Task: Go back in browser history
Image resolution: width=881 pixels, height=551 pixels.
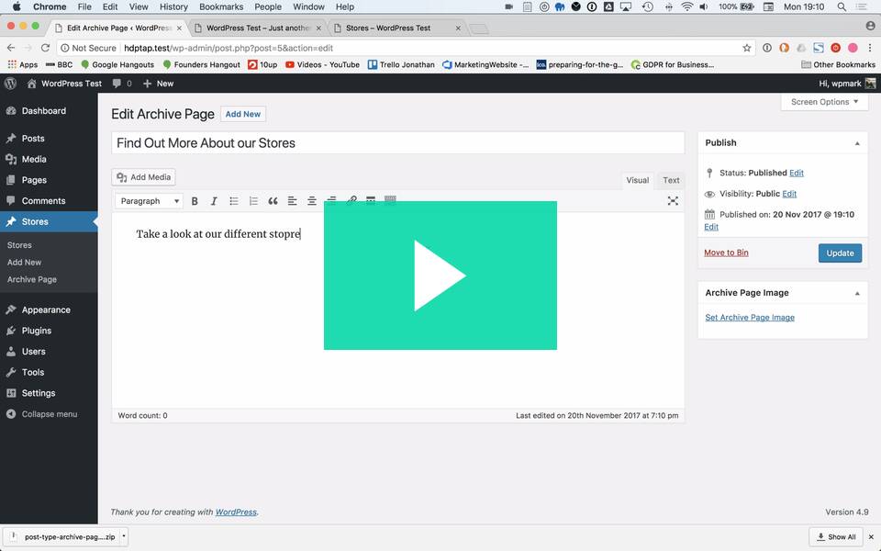Action: click(11, 48)
